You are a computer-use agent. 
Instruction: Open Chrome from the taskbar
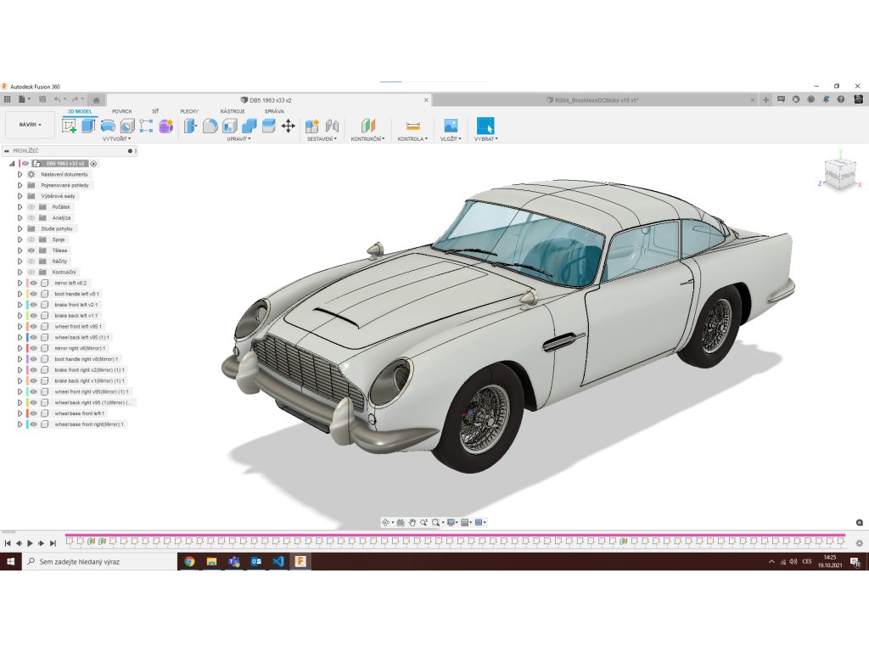point(189,562)
